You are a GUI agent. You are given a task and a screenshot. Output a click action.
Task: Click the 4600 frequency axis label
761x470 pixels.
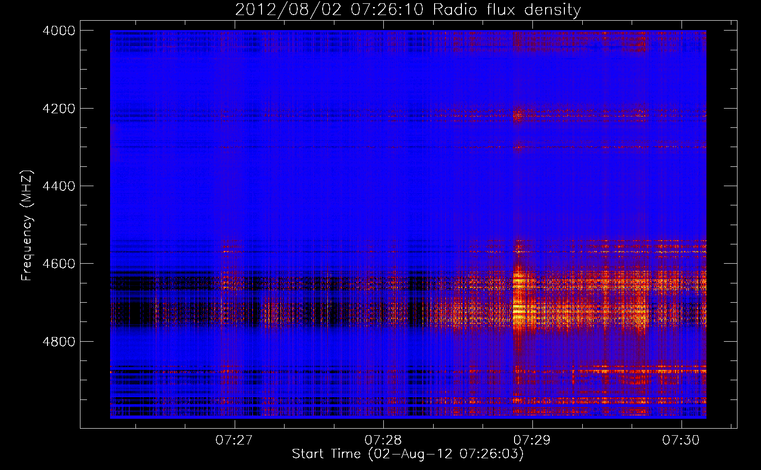pos(59,264)
